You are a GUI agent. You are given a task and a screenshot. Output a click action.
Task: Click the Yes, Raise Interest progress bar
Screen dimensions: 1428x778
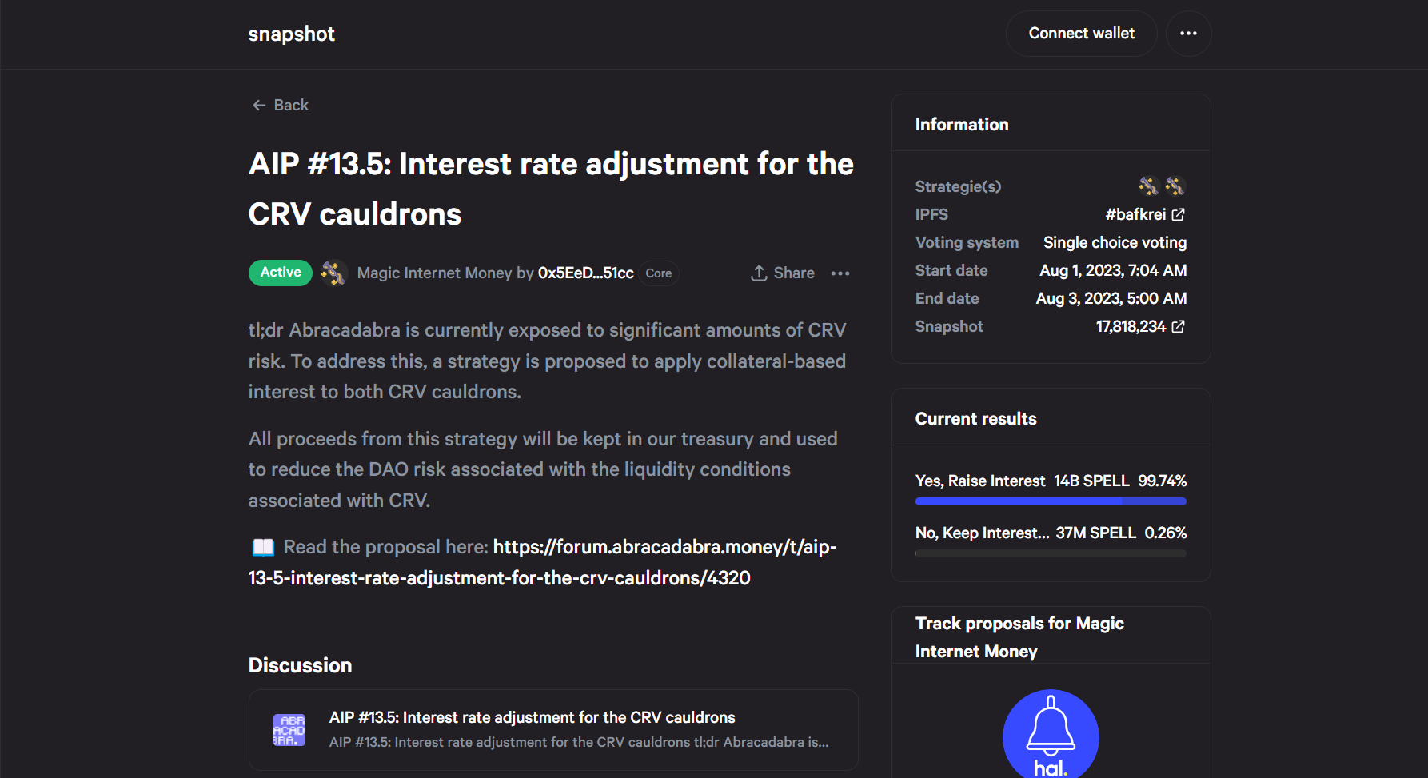coord(1050,501)
